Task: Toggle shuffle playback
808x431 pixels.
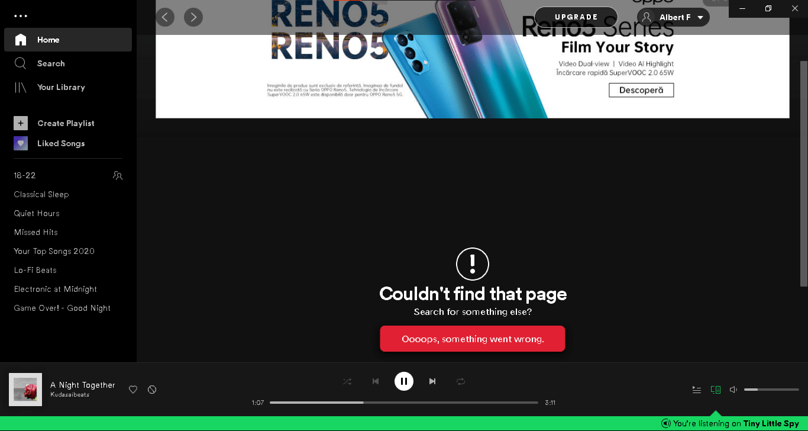Action: coord(347,381)
